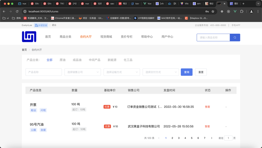Viewport: 262px width, 148px height.
Task: Click the 产品名称 input field
Action: coord(44,72)
